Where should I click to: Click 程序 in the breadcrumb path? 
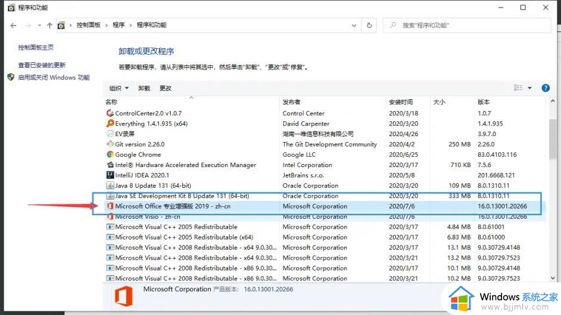(x=119, y=25)
